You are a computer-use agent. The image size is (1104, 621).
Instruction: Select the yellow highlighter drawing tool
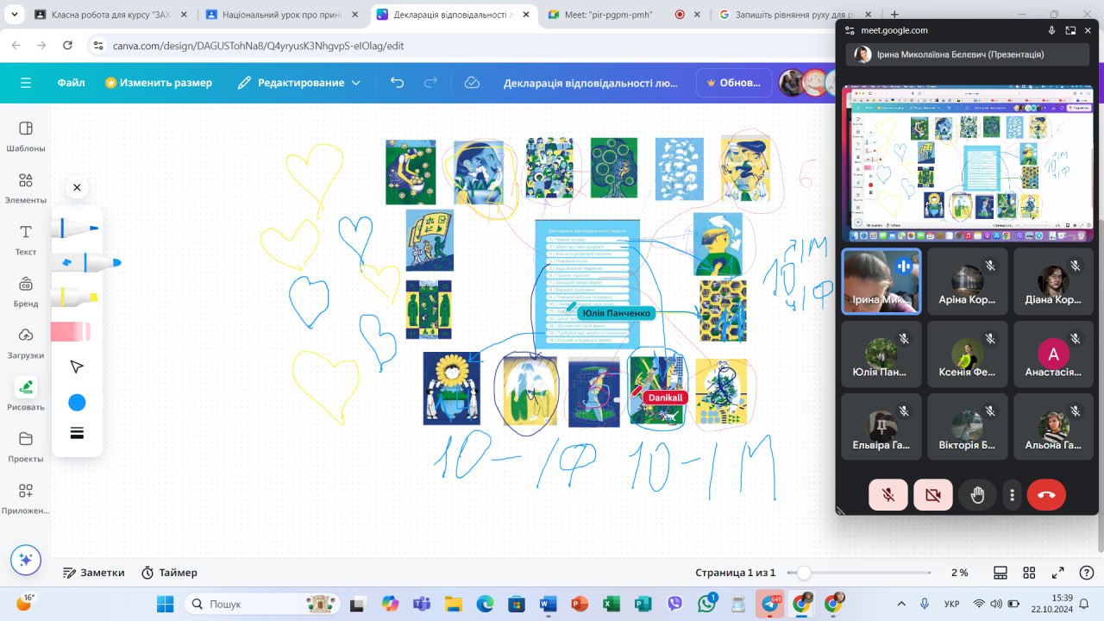coord(77,298)
